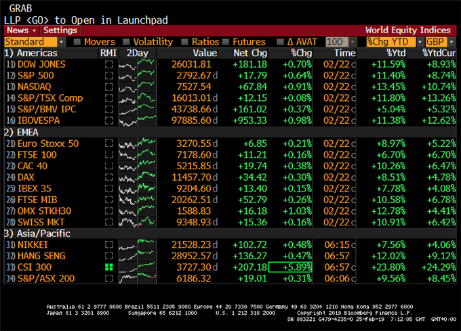The image size is (461, 331).
Task: Click the RMI box for SWISS MKT
Action: (109, 223)
